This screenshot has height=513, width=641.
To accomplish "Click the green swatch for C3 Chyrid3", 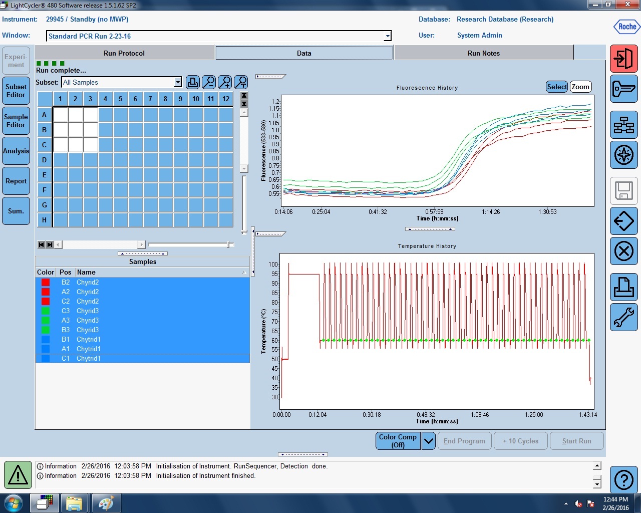I will [x=46, y=311].
